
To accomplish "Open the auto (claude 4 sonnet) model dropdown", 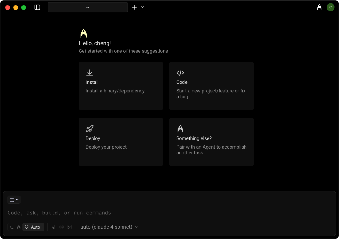I will (109, 227).
